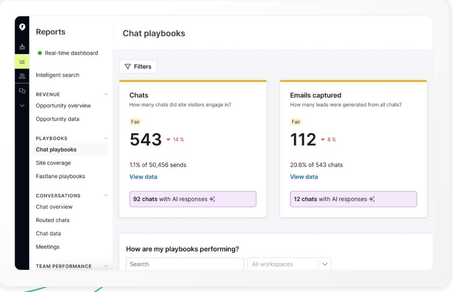Expand more options chevron in left rail
The image size is (453, 292).
(x=22, y=105)
